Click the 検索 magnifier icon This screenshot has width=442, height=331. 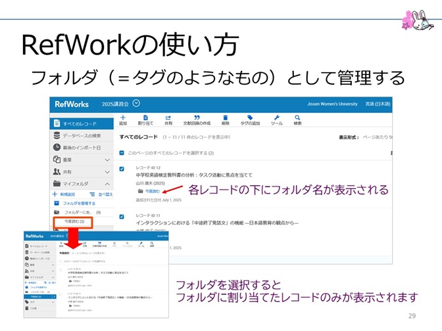pyautogui.click(x=297, y=118)
